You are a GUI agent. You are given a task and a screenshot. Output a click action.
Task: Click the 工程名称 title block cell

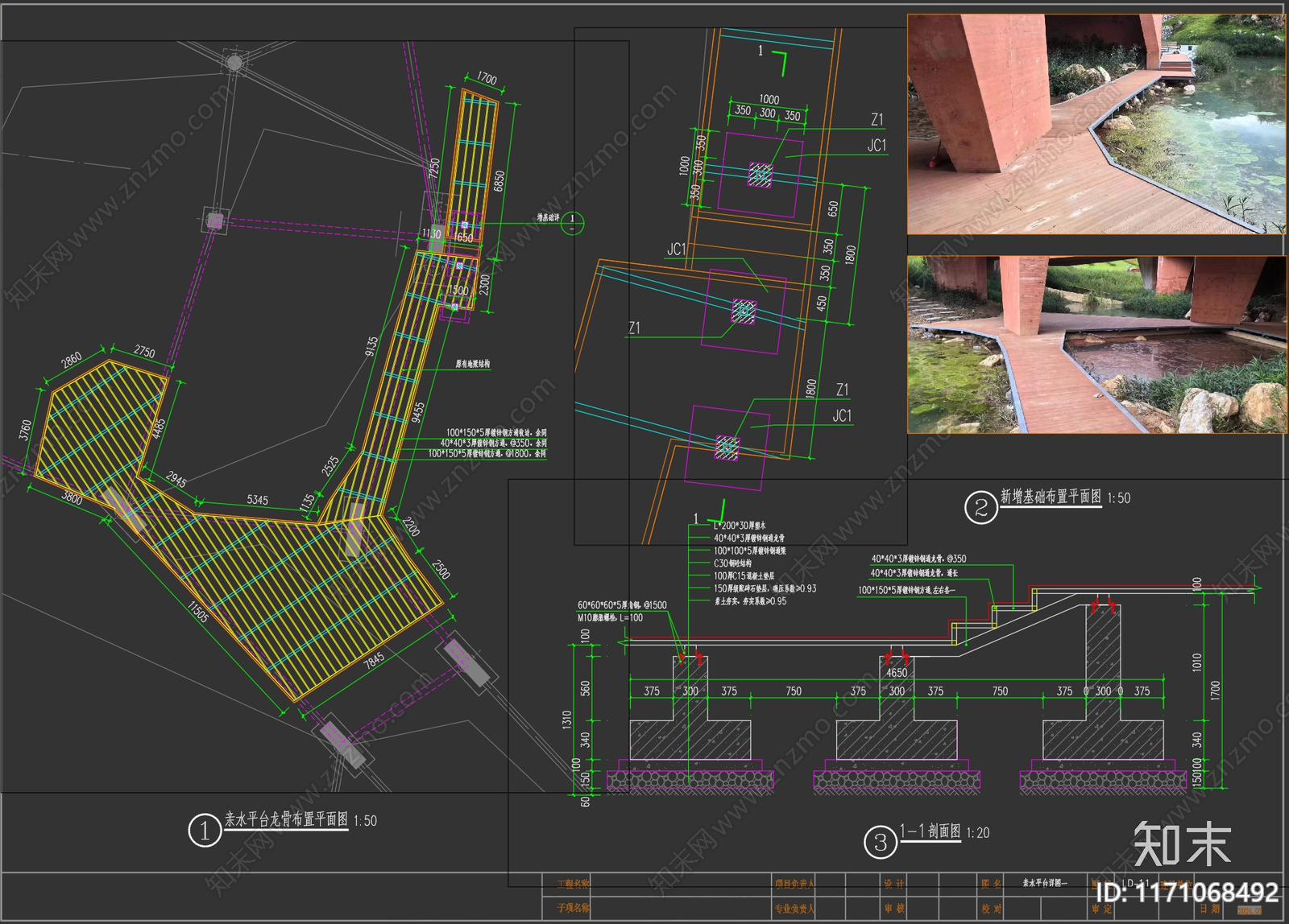coord(574,884)
